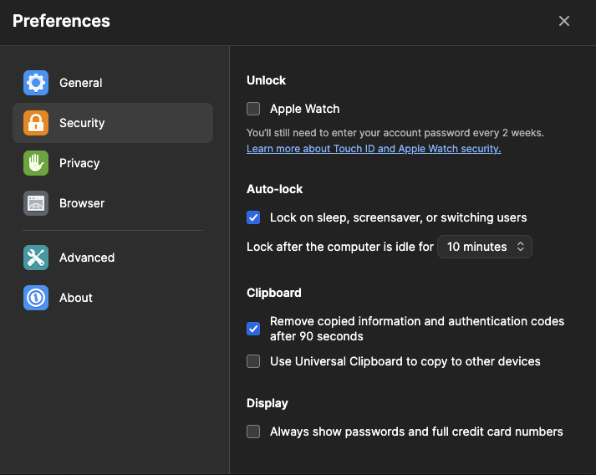
Task: Click the About 1Password logo icon
Action: click(x=36, y=298)
